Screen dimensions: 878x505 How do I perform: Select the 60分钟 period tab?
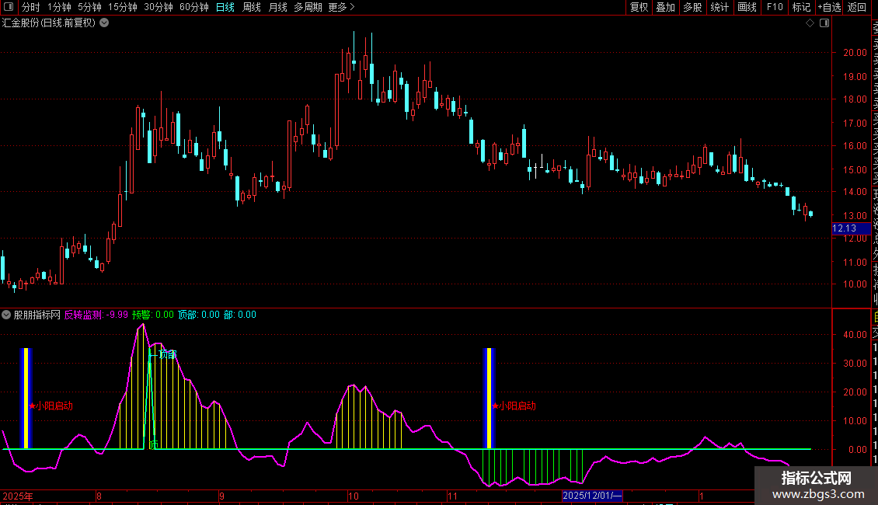tap(193, 8)
